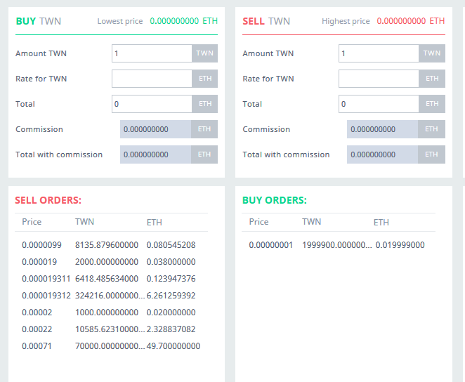Viewport: 465px width, 382px height.
Task: Click ETH value 0.123947376 in sell orders
Action: (x=171, y=279)
